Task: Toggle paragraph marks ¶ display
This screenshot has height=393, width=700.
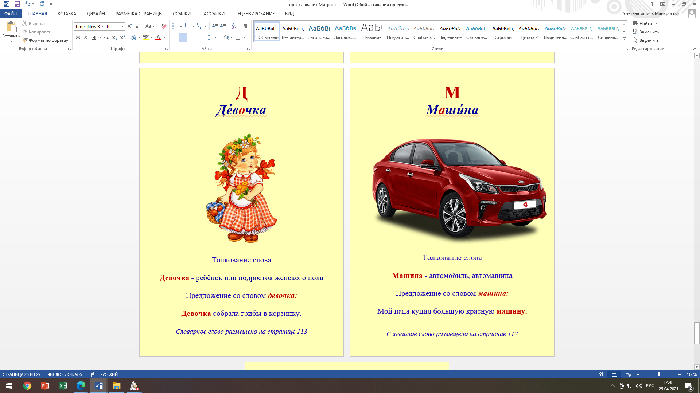Action: coord(245,26)
